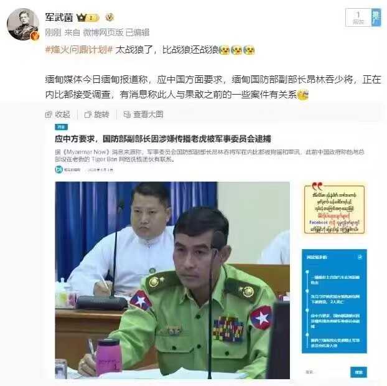The height and width of the screenshot is (386, 387).
Task: Click the news source round logo under article summary
Action: [x=58, y=169]
